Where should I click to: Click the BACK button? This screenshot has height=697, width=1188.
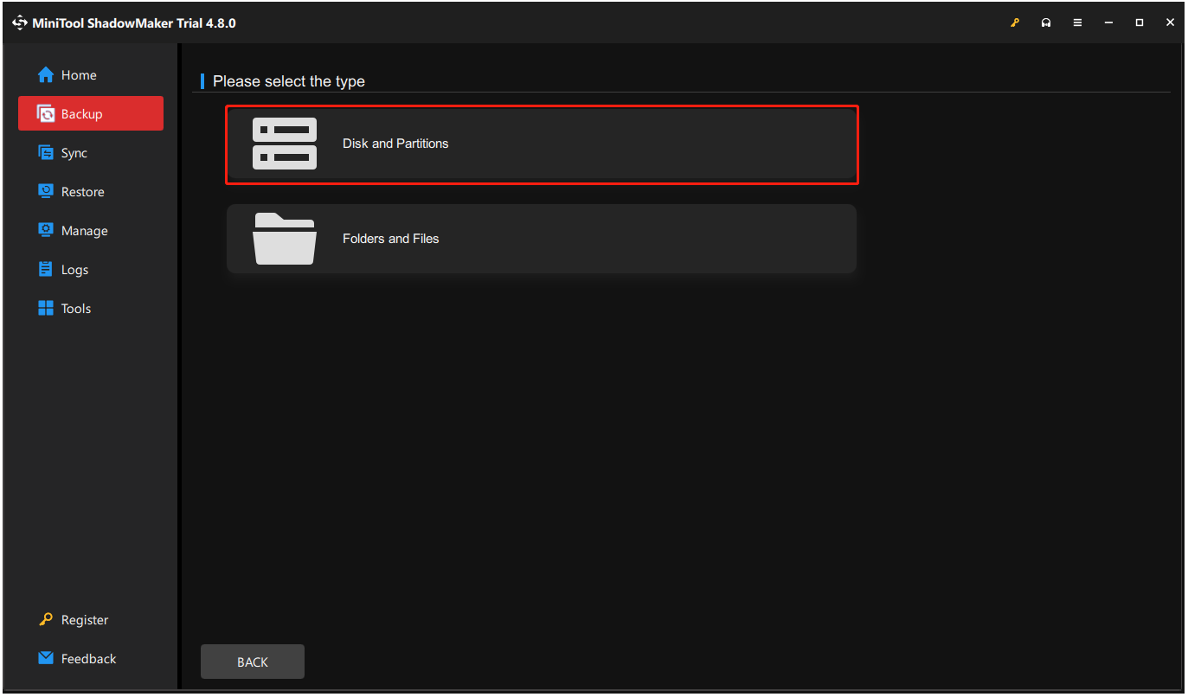(252, 662)
